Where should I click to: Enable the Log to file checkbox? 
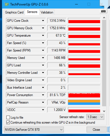tap(8, 118)
